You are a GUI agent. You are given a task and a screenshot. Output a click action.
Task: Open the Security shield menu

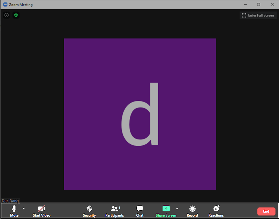[89, 211]
